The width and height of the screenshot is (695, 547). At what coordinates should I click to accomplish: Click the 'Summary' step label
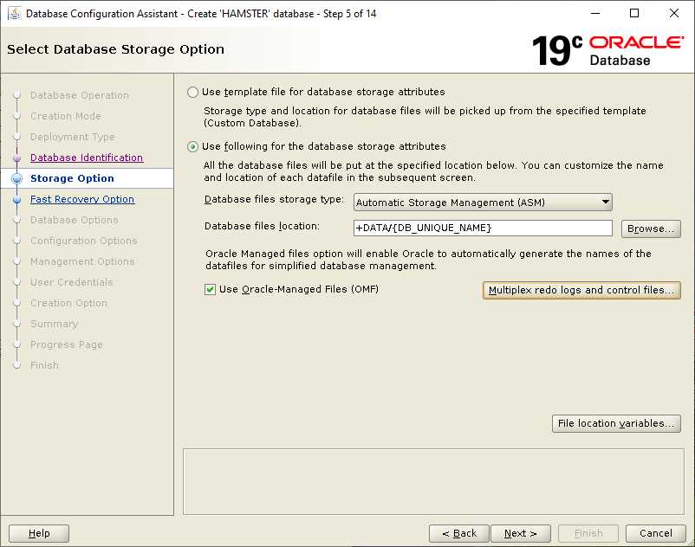(54, 324)
